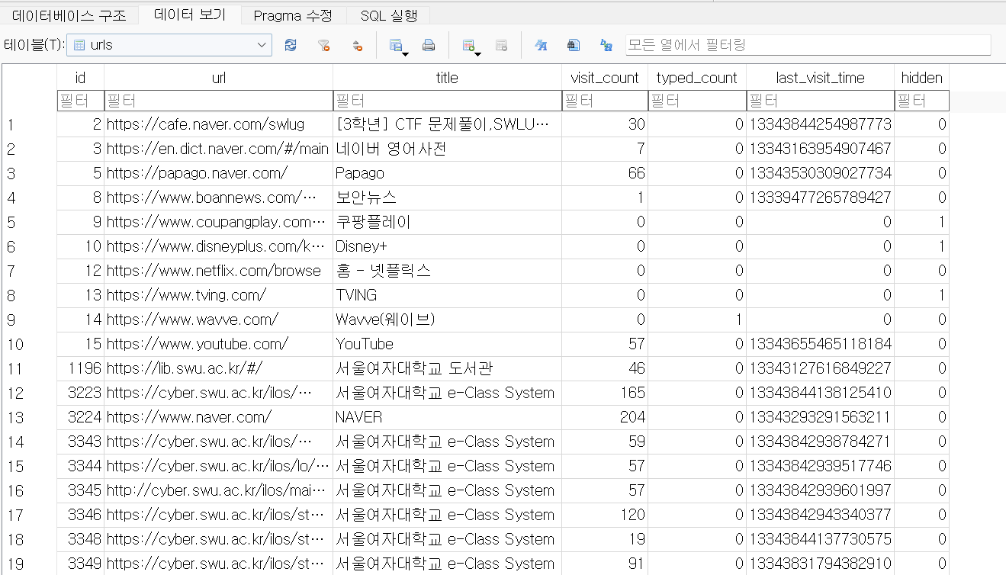Clear sorting using the toolbar icon
Image resolution: width=1006 pixels, height=575 pixels.
pyautogui.click(x=356, y=45)
